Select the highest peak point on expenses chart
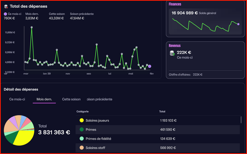This screenshot has height=154, width=247. click(31, 27)
